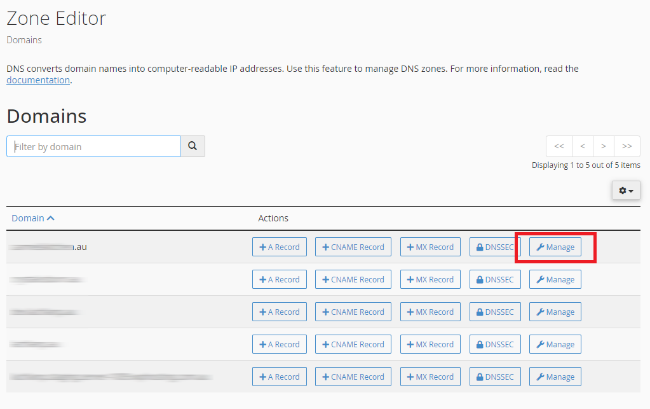Open DNSSEC for the fourth domain

(495, 345)
